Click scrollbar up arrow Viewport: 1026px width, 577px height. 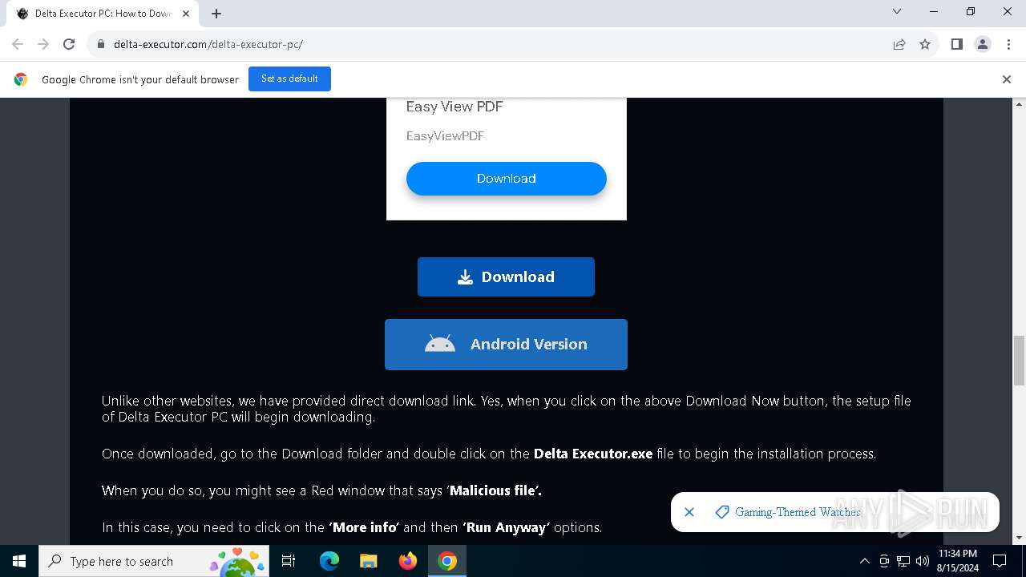point(1020,104)
